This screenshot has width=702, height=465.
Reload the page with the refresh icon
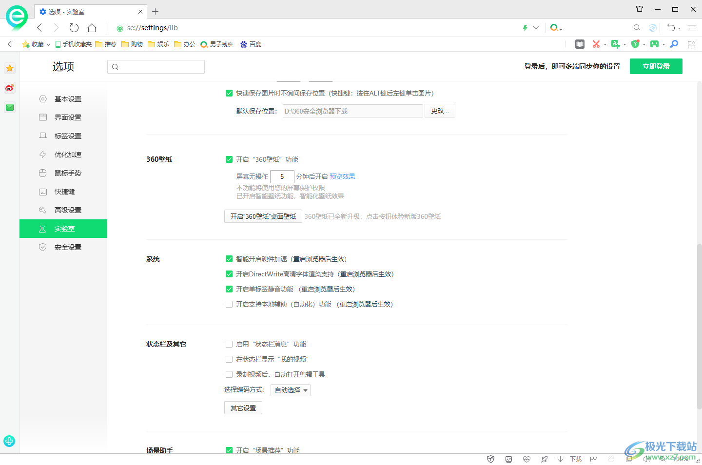[x=74, y=28]
